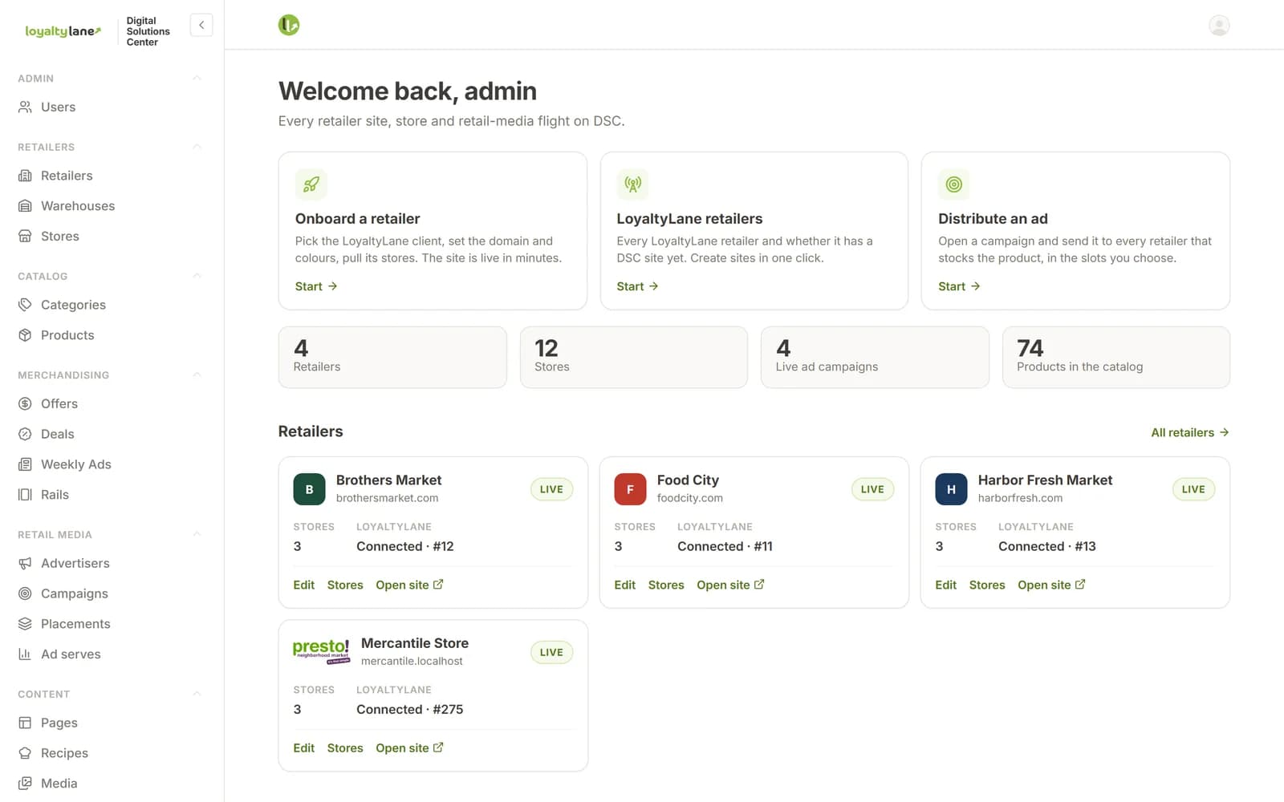Collapse the CATALOG sidebar section
The image size is (1284, 802).
coord(197,276)
